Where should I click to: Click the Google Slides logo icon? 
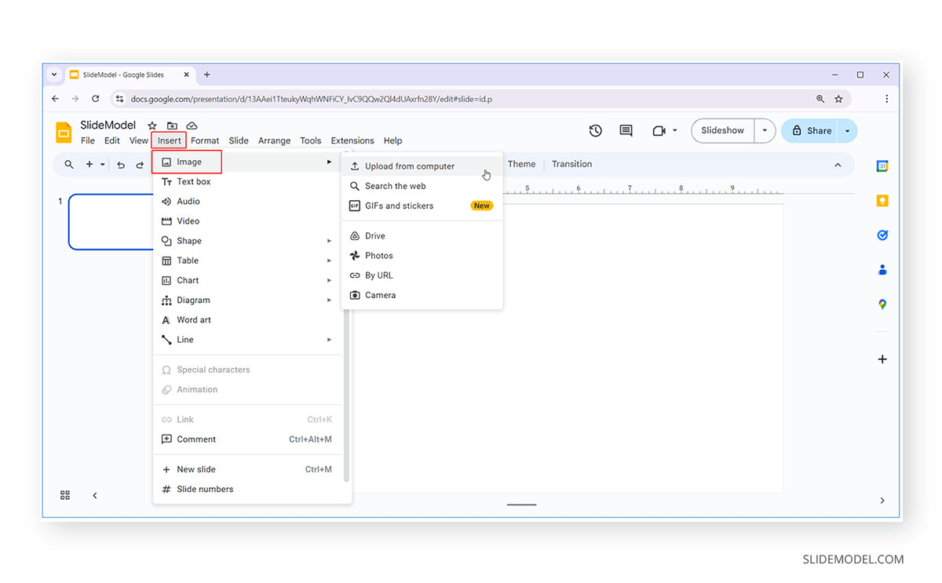64,132
